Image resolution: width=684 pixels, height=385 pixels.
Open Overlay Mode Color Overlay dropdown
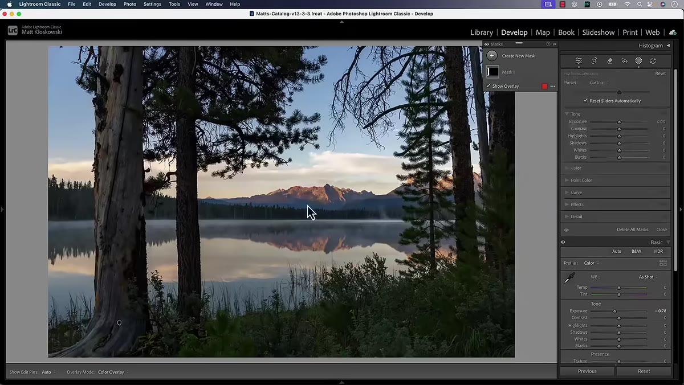pos(113,372)
